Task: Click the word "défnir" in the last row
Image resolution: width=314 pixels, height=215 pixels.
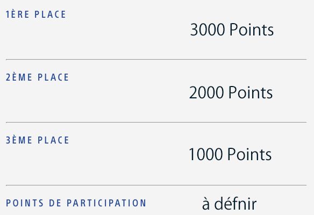Action: pos(236,203)
